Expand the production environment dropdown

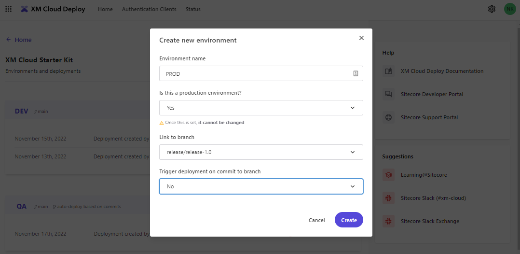261,108
